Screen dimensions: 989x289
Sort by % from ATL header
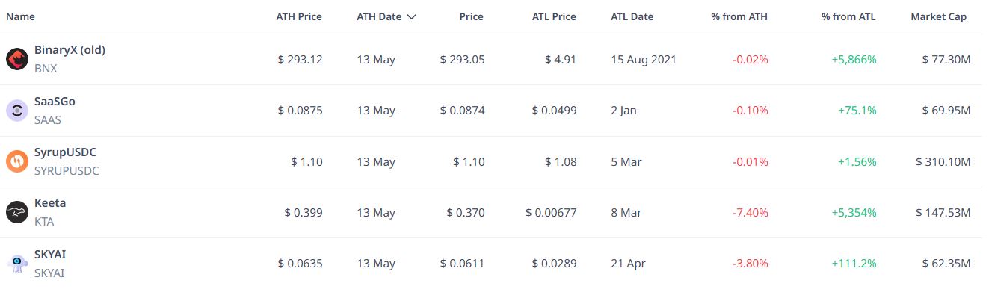tap(848, 16)
